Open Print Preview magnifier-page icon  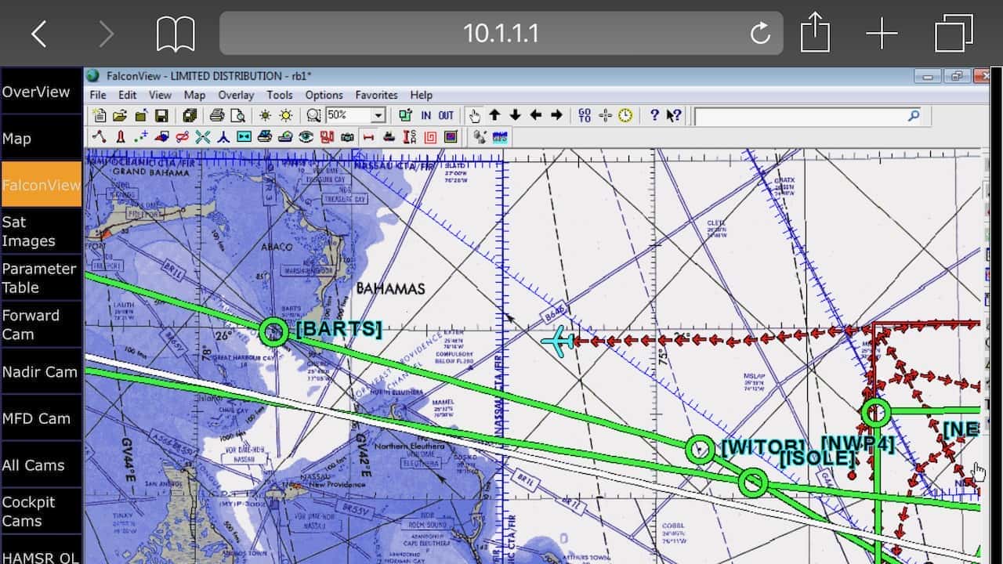point(237,115)
